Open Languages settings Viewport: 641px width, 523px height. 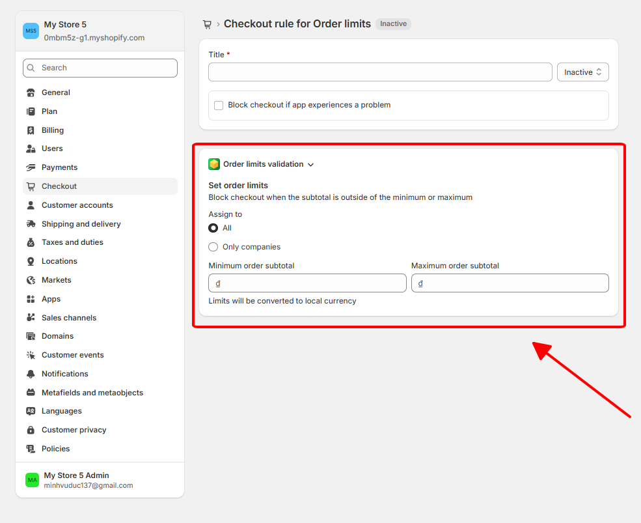pyautogui.click(x=100, y=411)
